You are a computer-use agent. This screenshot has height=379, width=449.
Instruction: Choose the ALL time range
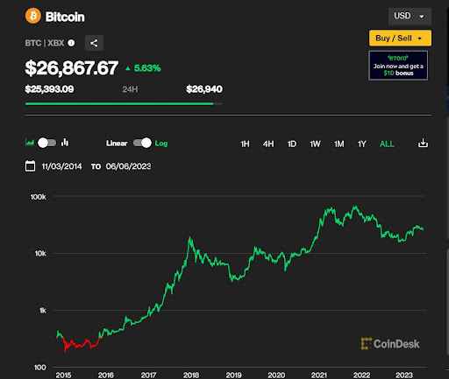click(x=387, y=144)
